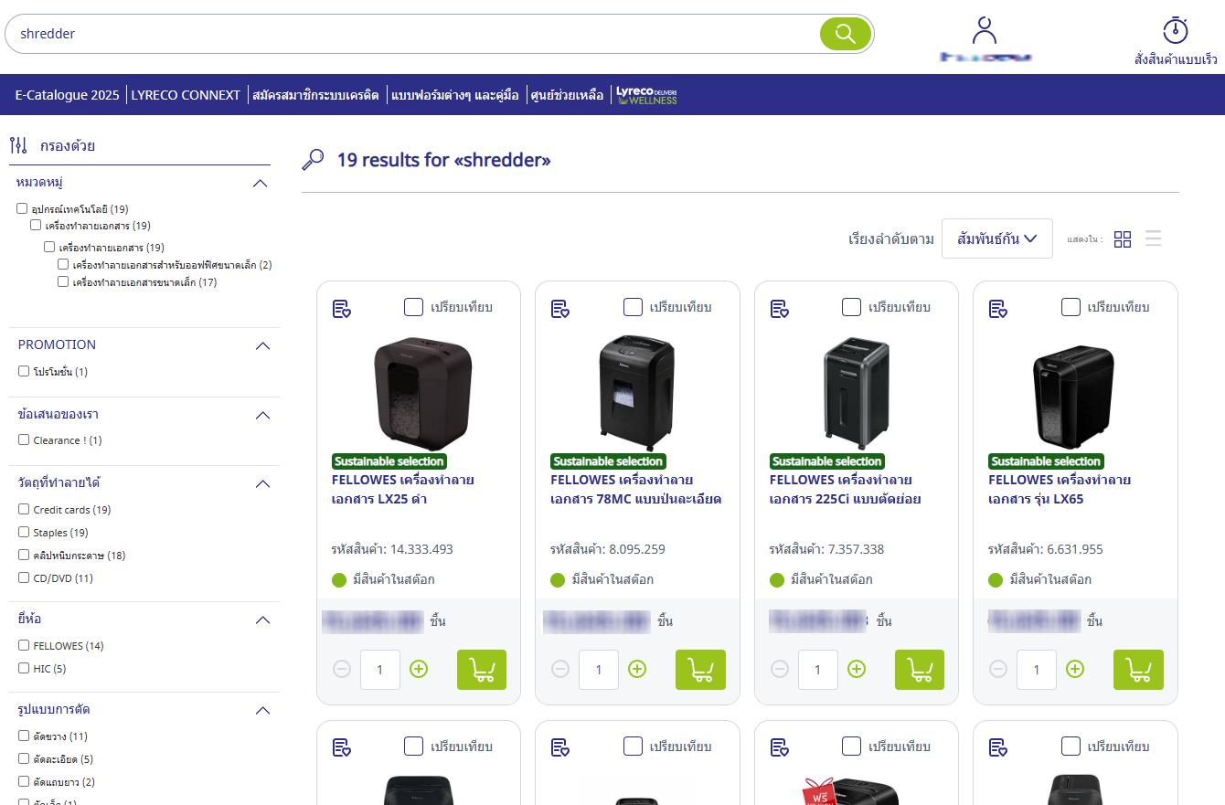Open ศูนย์ช่วยเหลือ help center menu
1225x805 pixels.
pyautogui.click(x=567, y=95)
